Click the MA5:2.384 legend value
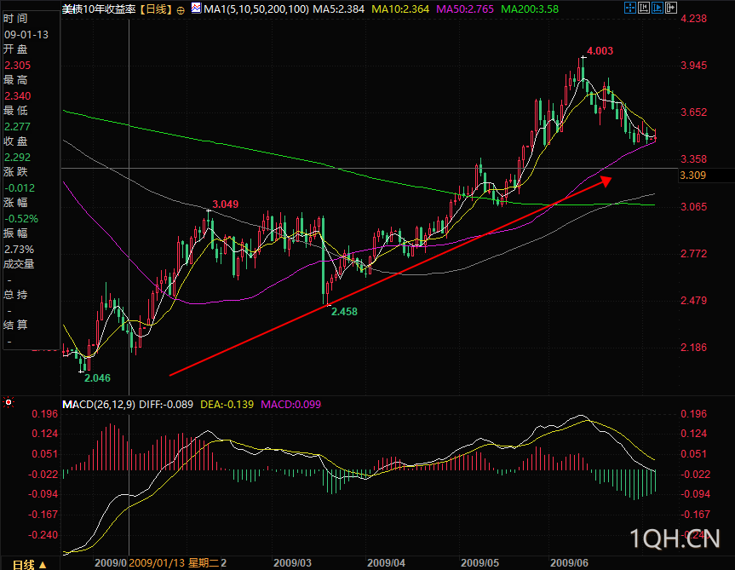 point(338,9)
